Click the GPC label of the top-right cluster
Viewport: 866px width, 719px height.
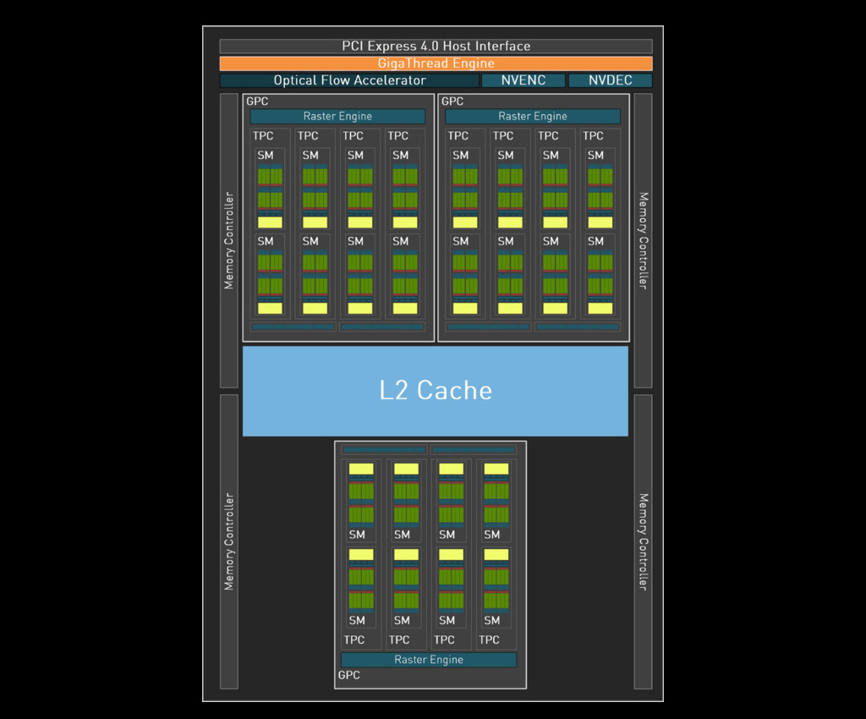452,102
